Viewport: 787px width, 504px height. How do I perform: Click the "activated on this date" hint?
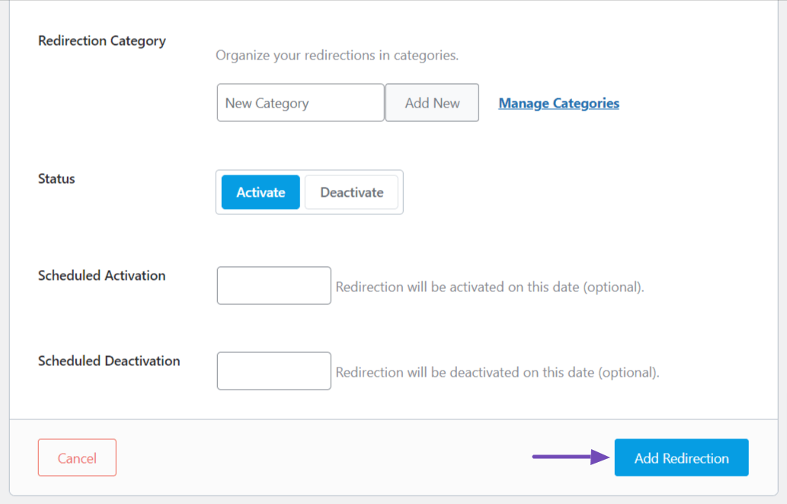[490, 287]
